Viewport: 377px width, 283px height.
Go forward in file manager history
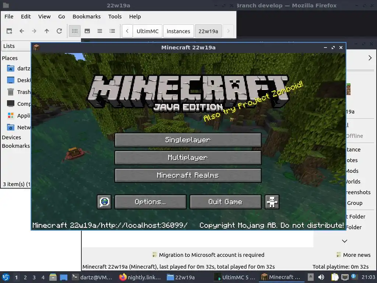34,31
